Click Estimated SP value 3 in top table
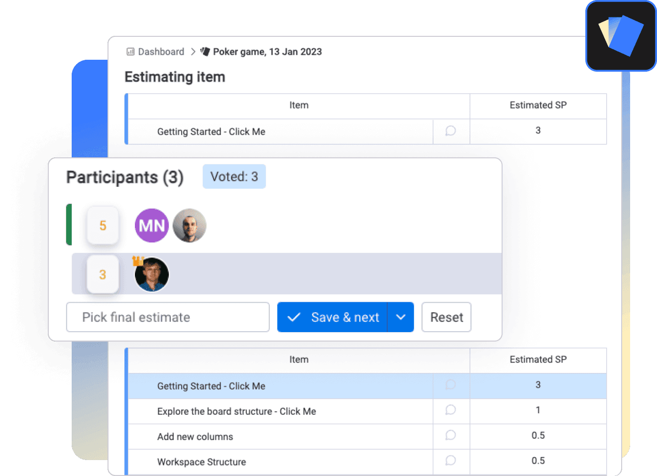This screenshot has height=476, width=657. click(538, 130)
